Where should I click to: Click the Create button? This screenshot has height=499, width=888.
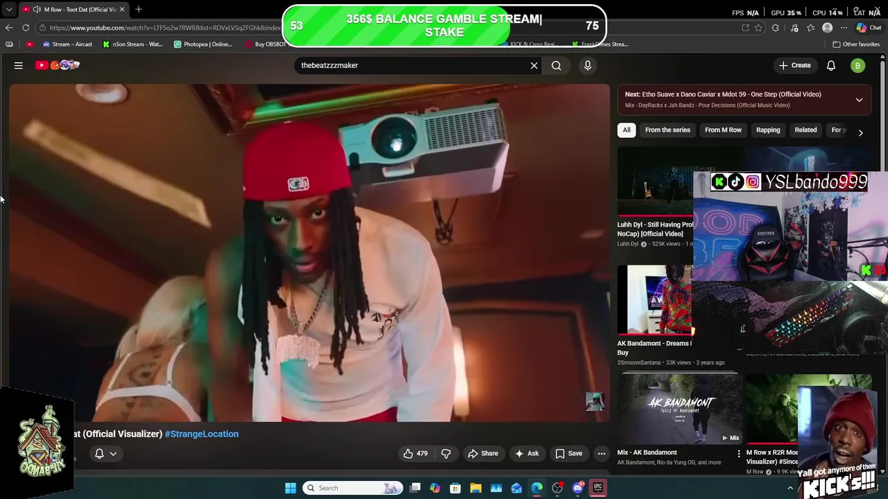coord(794,65)
